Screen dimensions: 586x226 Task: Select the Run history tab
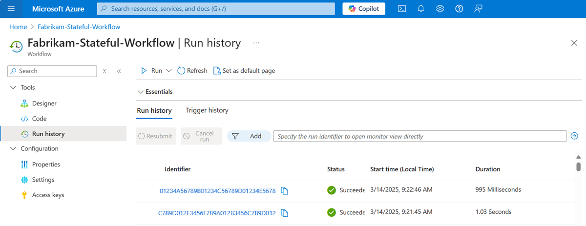[x=154, y=111]
